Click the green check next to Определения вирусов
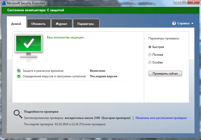Image resolution: width=201 pixels, height=140 pixels. click(x=19, y=76)
